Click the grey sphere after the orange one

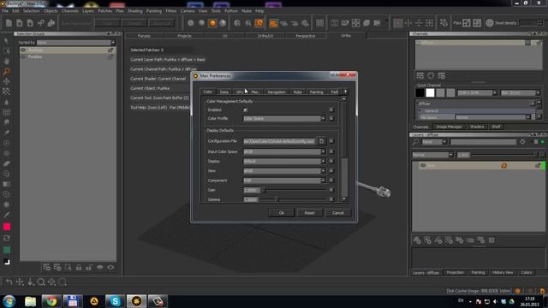[x=223, y=23]
